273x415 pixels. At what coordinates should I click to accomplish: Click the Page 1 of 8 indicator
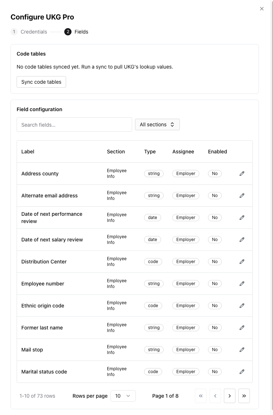[x=165, y=396]
